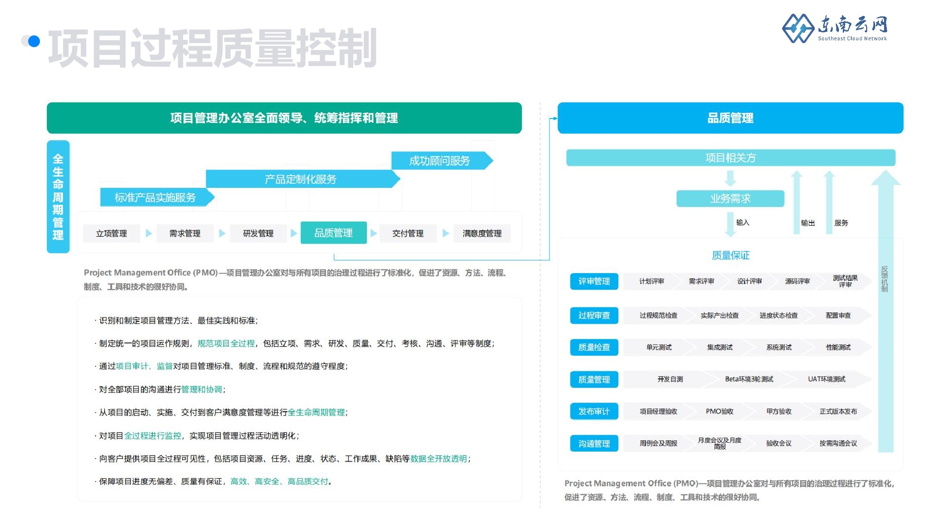Click the 项目相关方 bar
This screenshot has height=527, width=937.
[730, 158]
